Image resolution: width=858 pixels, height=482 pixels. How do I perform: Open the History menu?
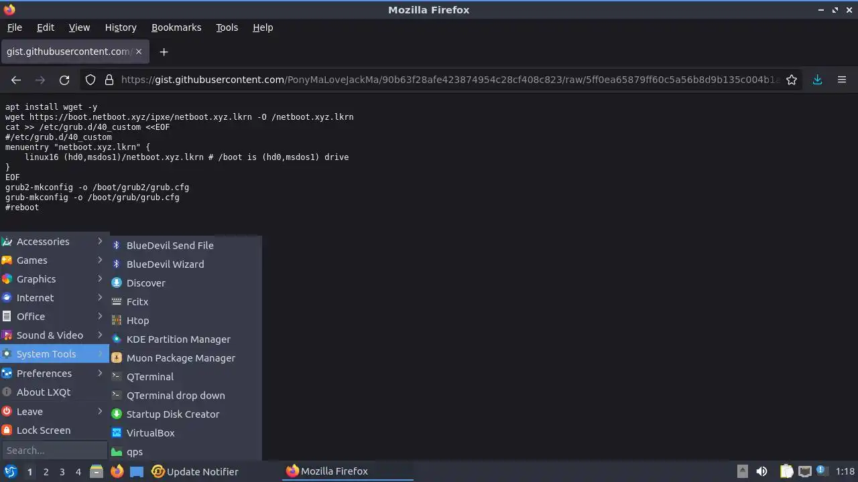[x=121, y=27]
